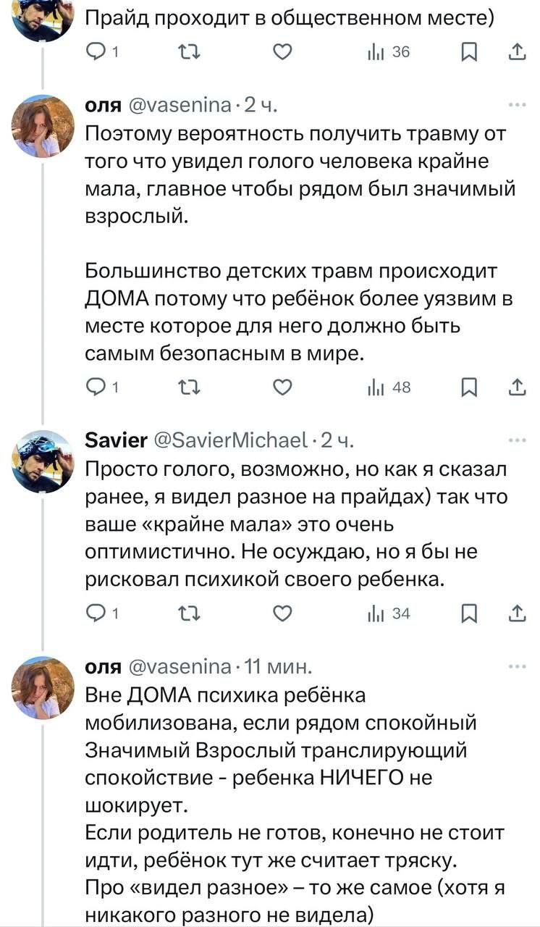This screenshot has width=540, height=927.
Task: Open more options on оля's 11 мин. tweet
Action: click(x=516, y=666)
